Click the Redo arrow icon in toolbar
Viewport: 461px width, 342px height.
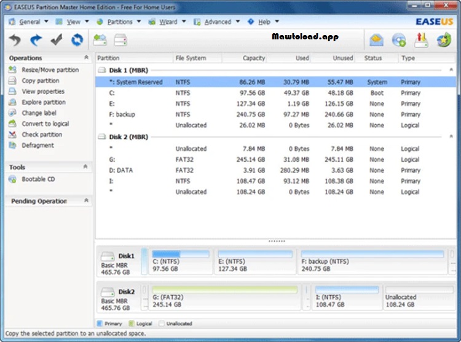(36, 40)
